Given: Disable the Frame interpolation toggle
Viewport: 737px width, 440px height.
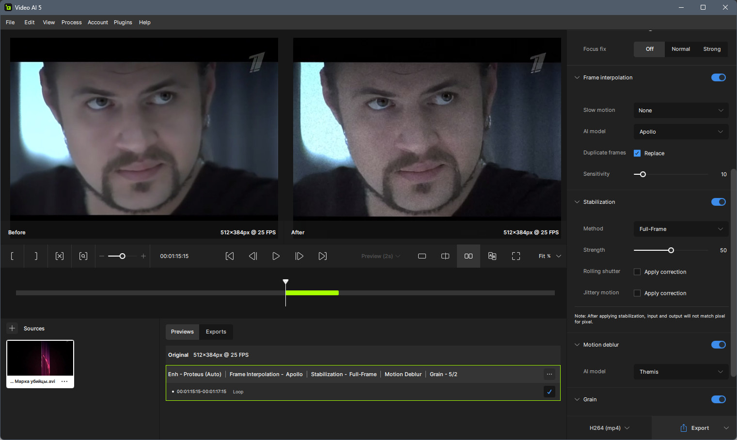Looking at the screenshot, I should pos(718,77).
